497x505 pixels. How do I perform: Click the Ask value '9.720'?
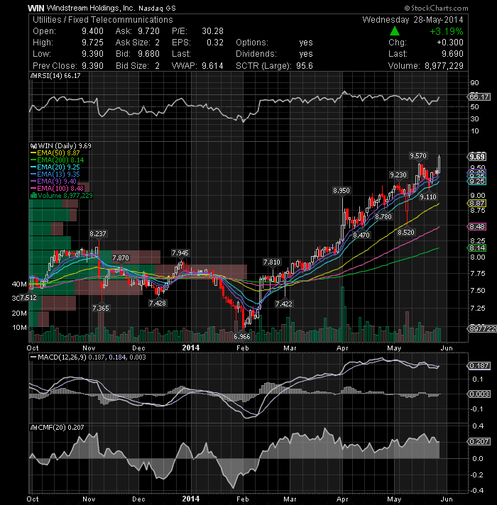coord(148,31)
